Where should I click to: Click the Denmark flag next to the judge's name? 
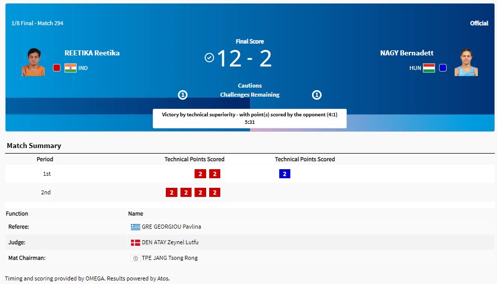[x=135, y=243]
